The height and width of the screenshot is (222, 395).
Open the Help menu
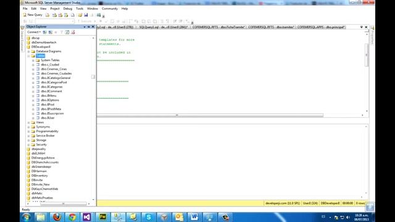click(125, 9)
